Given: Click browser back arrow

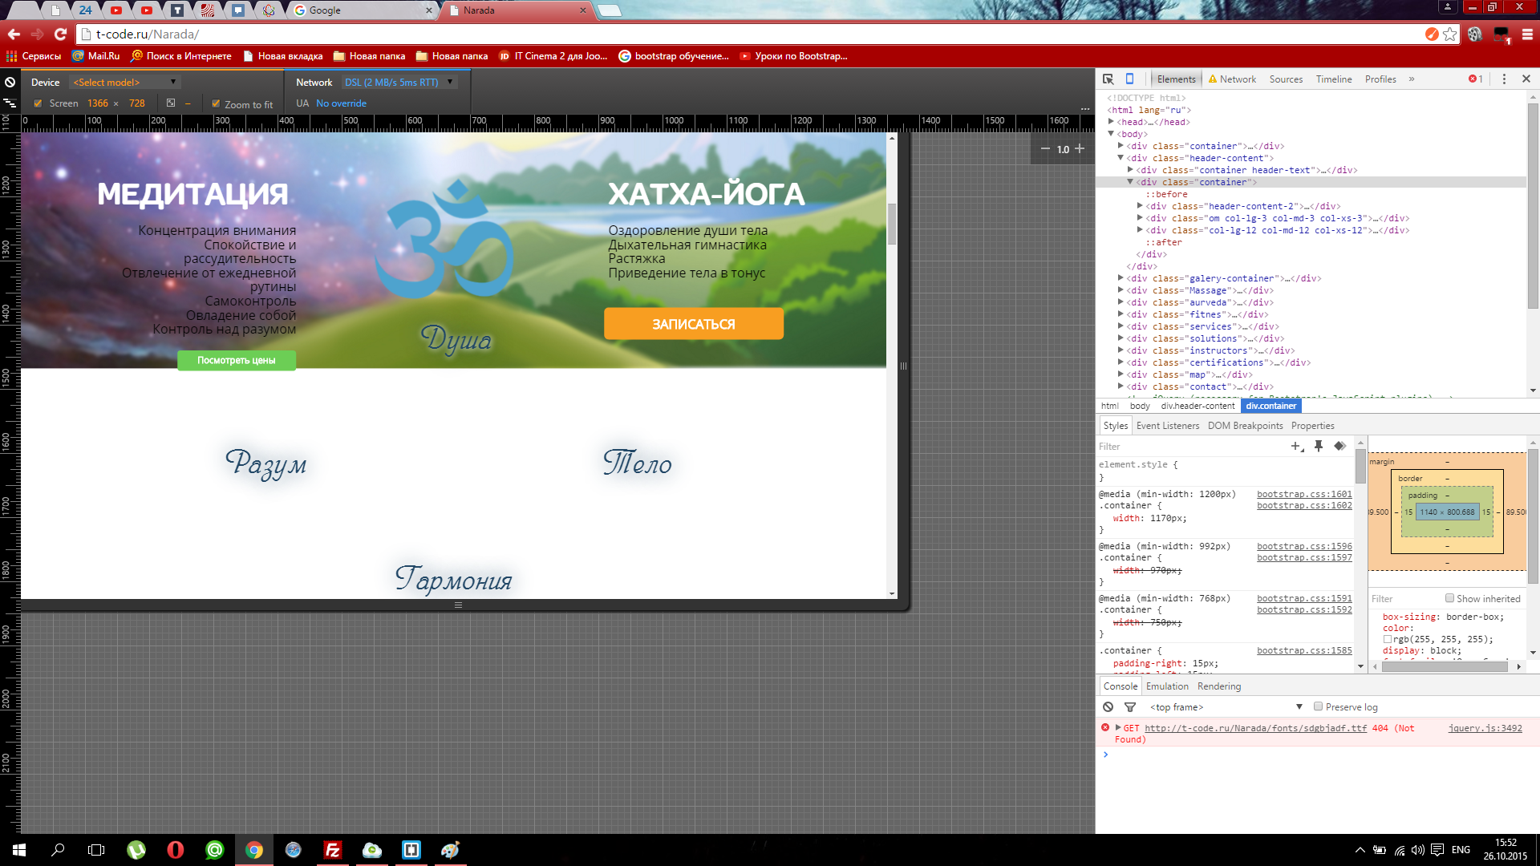Looking at the screenshot, I should click(14, 34).
